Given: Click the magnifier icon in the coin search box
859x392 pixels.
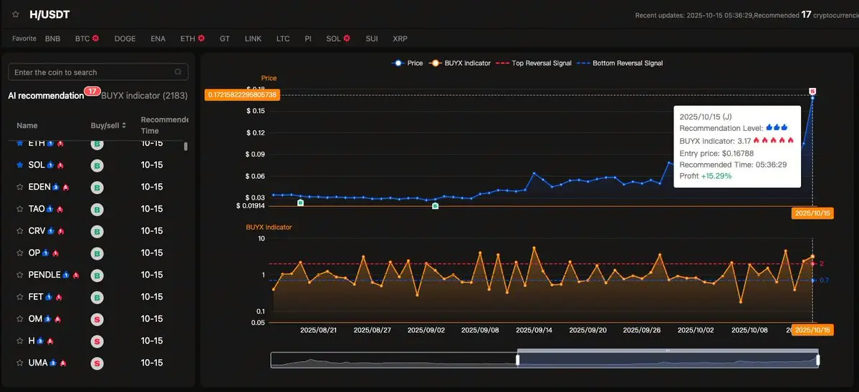Looking at the screenshot, I should (x=178, y=72).
